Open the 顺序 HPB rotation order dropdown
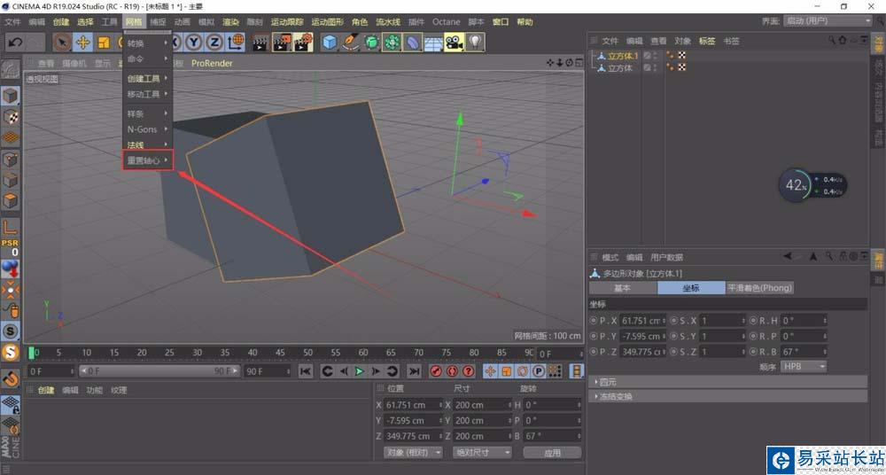The height and width of the screenshot is (475, 886). coord(804,366)
